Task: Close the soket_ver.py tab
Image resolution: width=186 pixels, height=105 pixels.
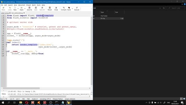Action: click(10, 13)
